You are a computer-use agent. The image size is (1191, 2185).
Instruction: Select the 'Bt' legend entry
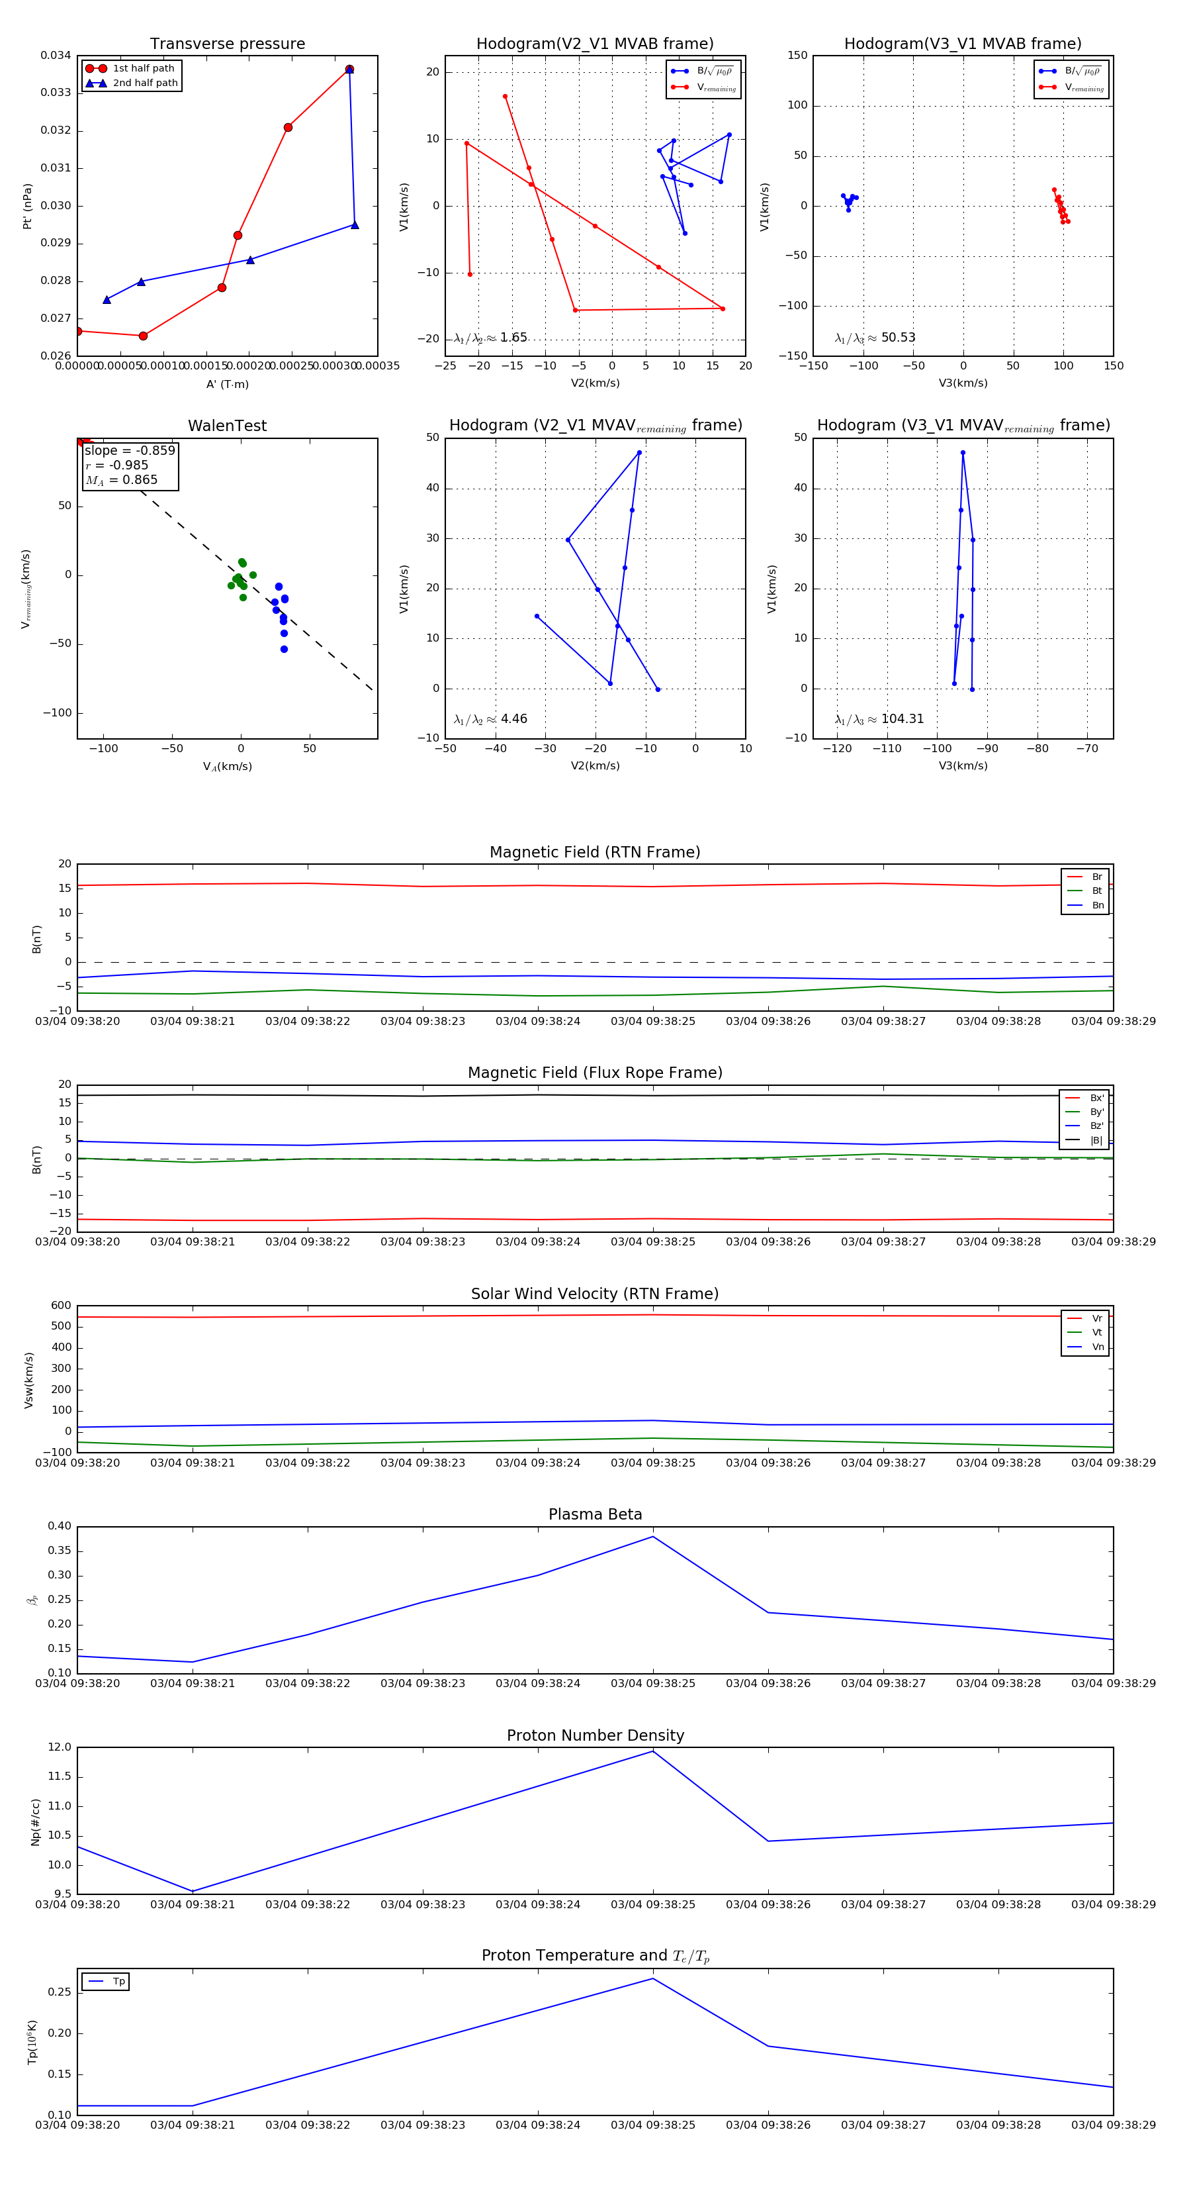[x=1085, y=891]
